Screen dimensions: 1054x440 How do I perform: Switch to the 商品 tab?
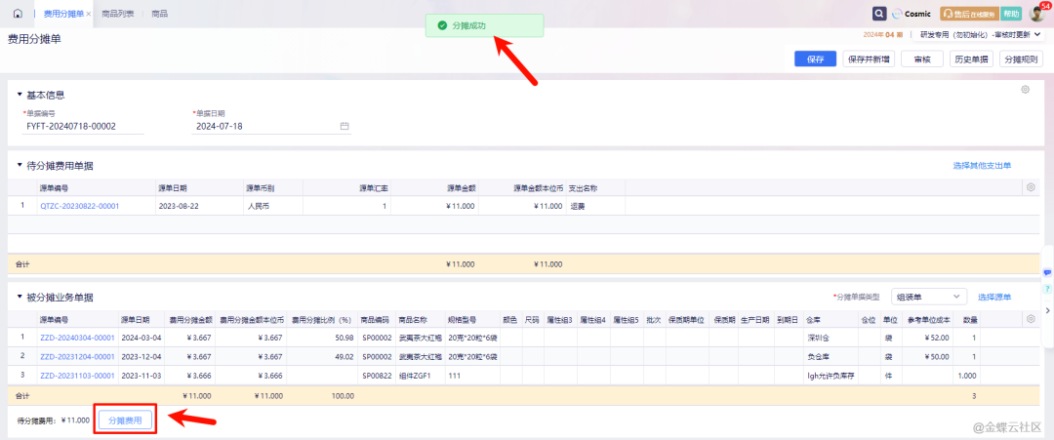coord(159,14)
